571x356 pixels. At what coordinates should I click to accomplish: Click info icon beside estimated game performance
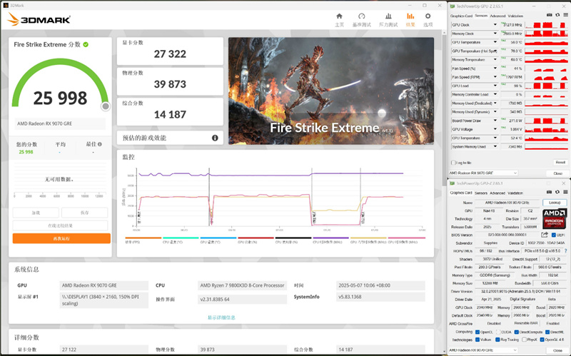click(x=215, y=138)
